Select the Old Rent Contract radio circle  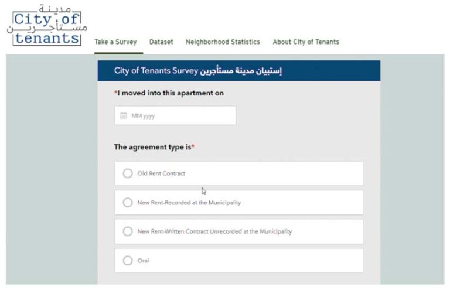coord(128,173)
